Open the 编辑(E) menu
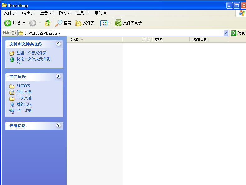The height and width of the screenshot is (185, 246). [29, 13]
